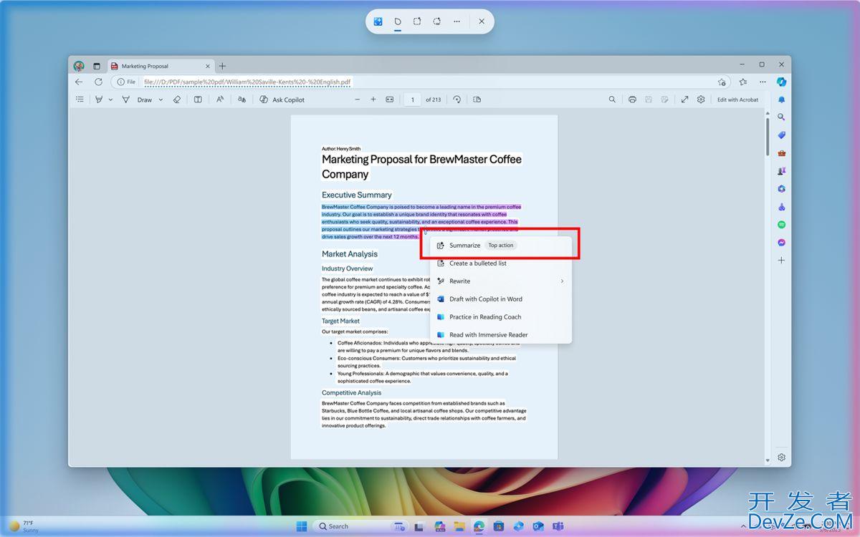860x537 pixels.
Task: Choose Create a bulleted list option
Action: coord(477,263)
